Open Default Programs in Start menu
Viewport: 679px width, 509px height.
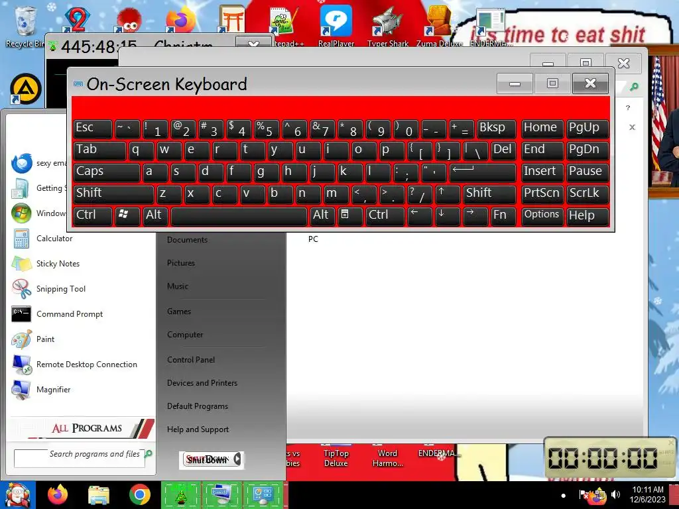click(198, 406)
